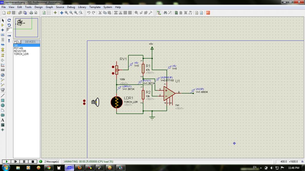This screenshot has height=171, width=305.
Task: Select the 2D Graphics Line tool
Action: pos(3,95)
